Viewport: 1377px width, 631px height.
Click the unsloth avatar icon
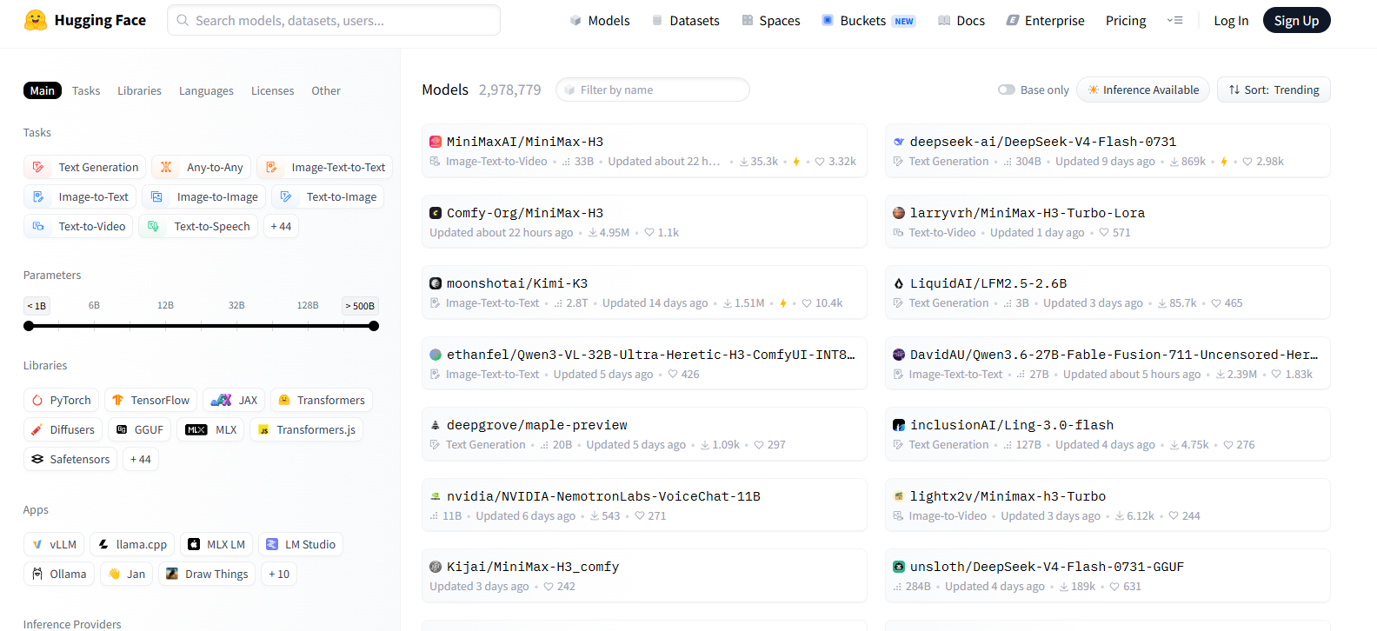pos(899,567)
